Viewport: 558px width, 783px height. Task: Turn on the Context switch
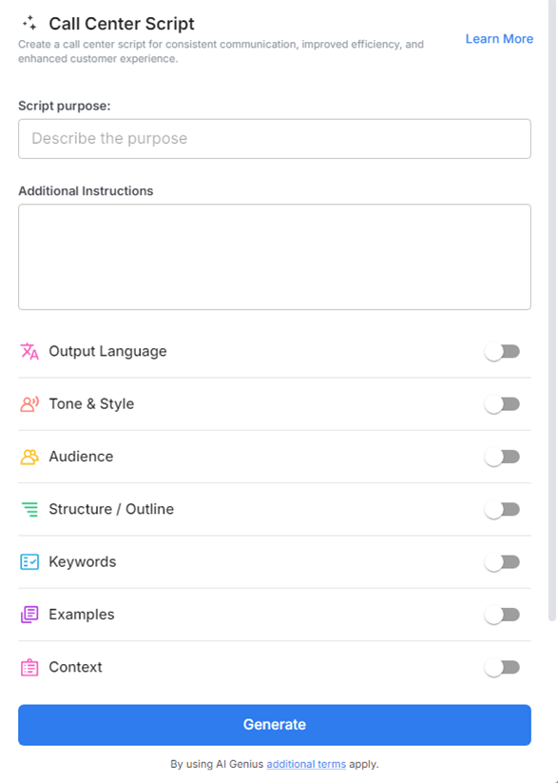click(x=503, y=667)
